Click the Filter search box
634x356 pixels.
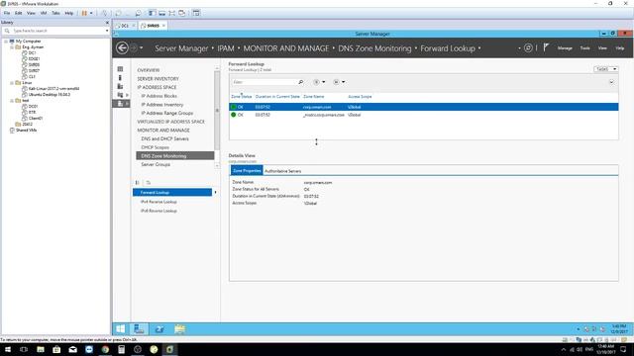point(264,82)
